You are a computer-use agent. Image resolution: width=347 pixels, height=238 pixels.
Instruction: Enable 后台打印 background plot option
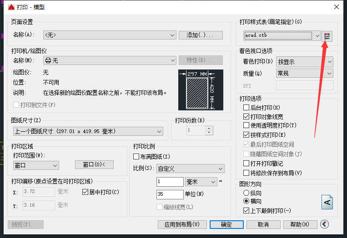[x=246, y=108]
